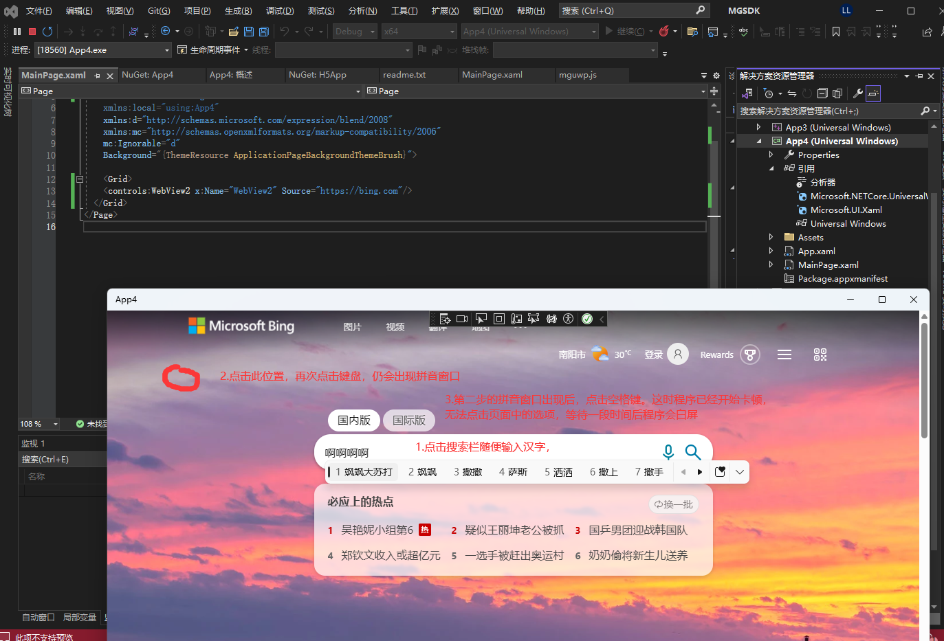
Task: Click the accessibility checker icon in debug overlay
Action: coord(569,318)
